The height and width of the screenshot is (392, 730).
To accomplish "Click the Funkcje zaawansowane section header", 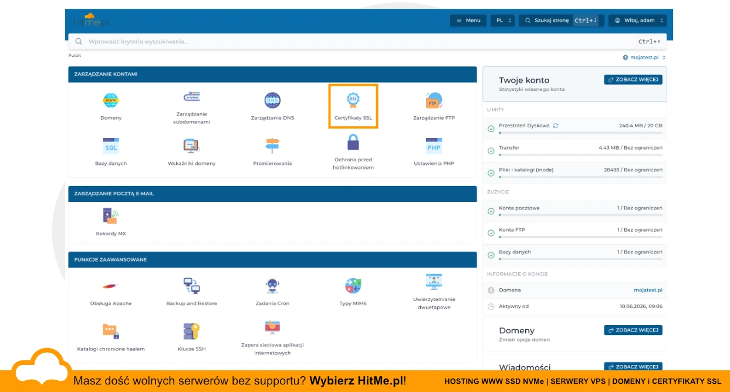I will click(x=272, y=259).
